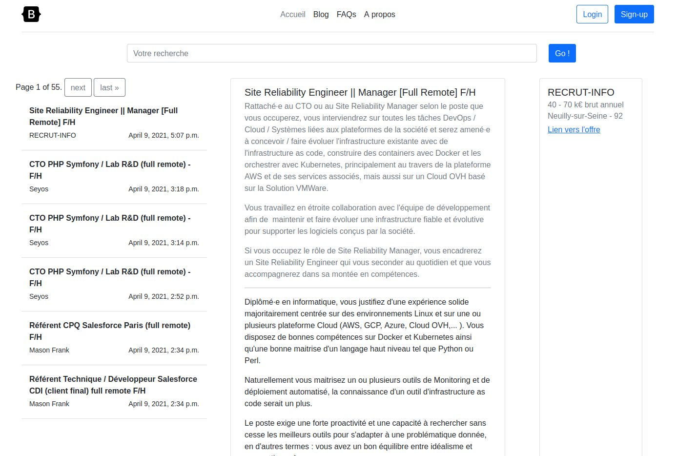Focus the Votre recherche search field

[x=331, y=53]
